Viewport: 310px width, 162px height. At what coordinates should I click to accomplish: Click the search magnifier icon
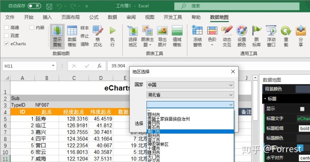[183, 6]
